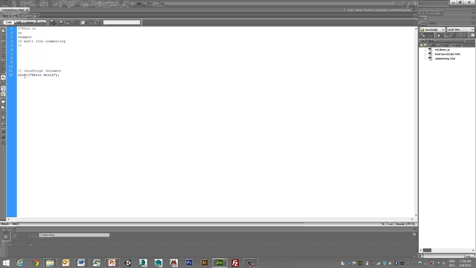This screenshot has width=476, height=268.
Task: Open the layout dropdown in menu bar
Action: tap(139, 3)
